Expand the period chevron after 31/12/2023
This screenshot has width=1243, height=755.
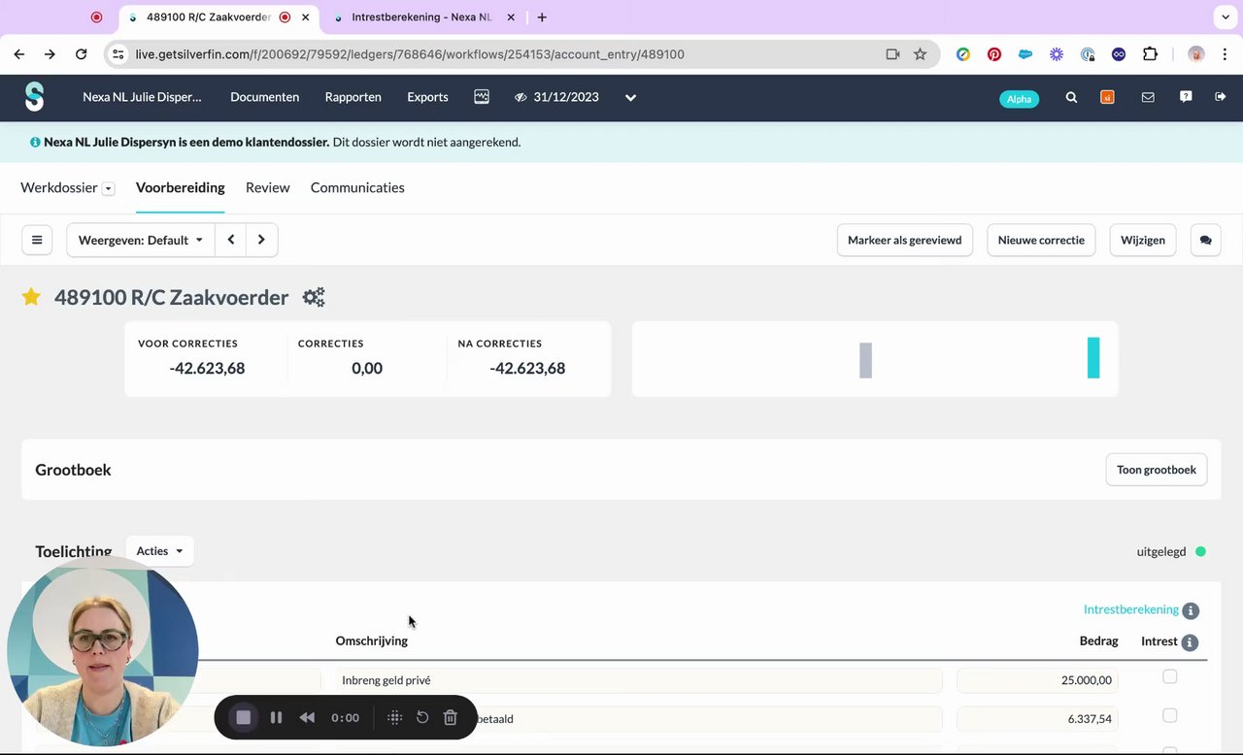[630, 97]
